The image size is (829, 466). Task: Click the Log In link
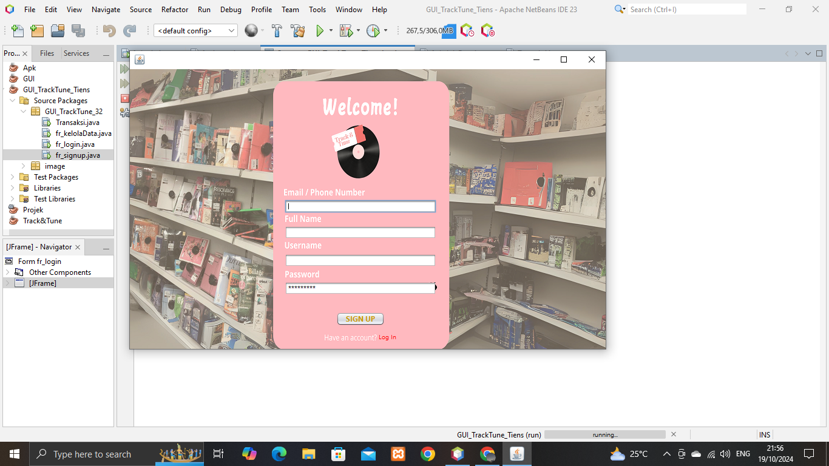(x=387, y=337)
